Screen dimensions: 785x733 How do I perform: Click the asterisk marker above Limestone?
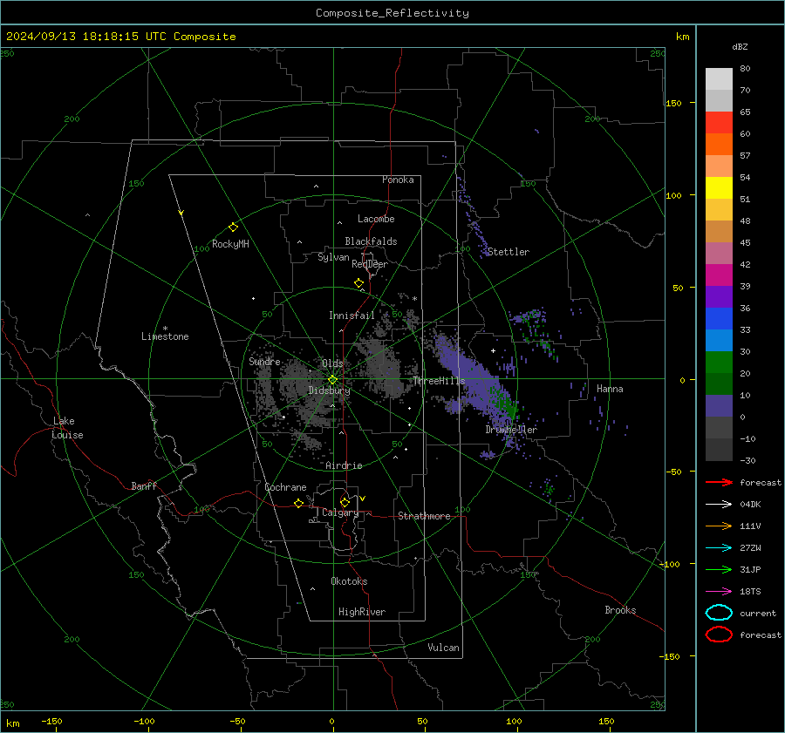165,329
